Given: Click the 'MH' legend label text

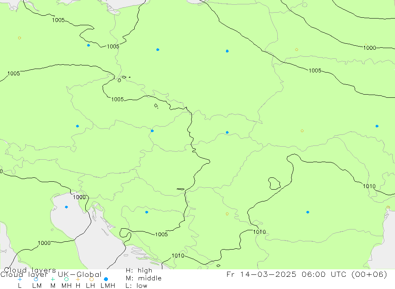Looking at the screenshot, I should [66, 286].
